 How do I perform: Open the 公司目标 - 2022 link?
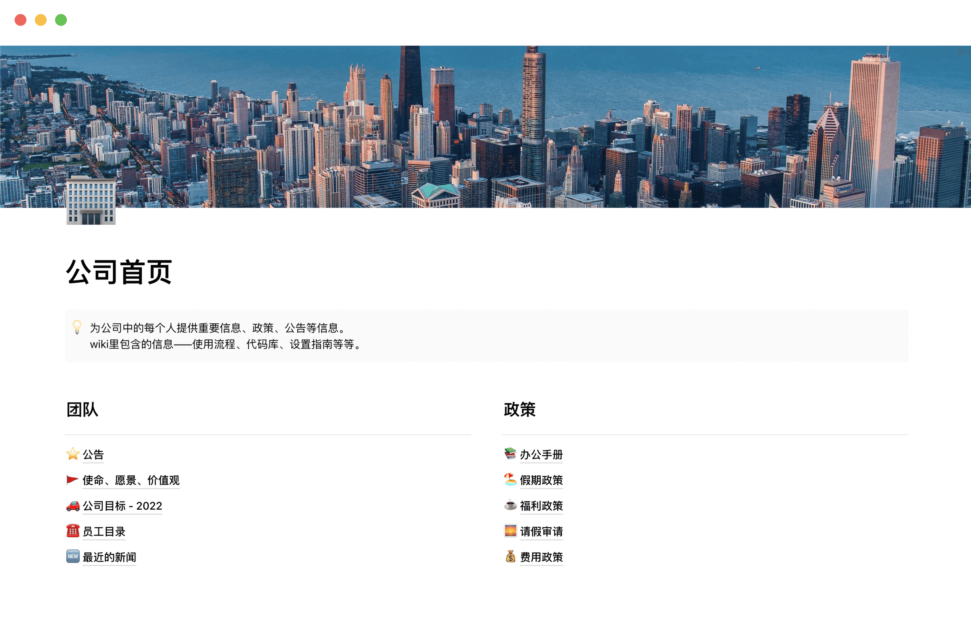[x=122, y=506]
